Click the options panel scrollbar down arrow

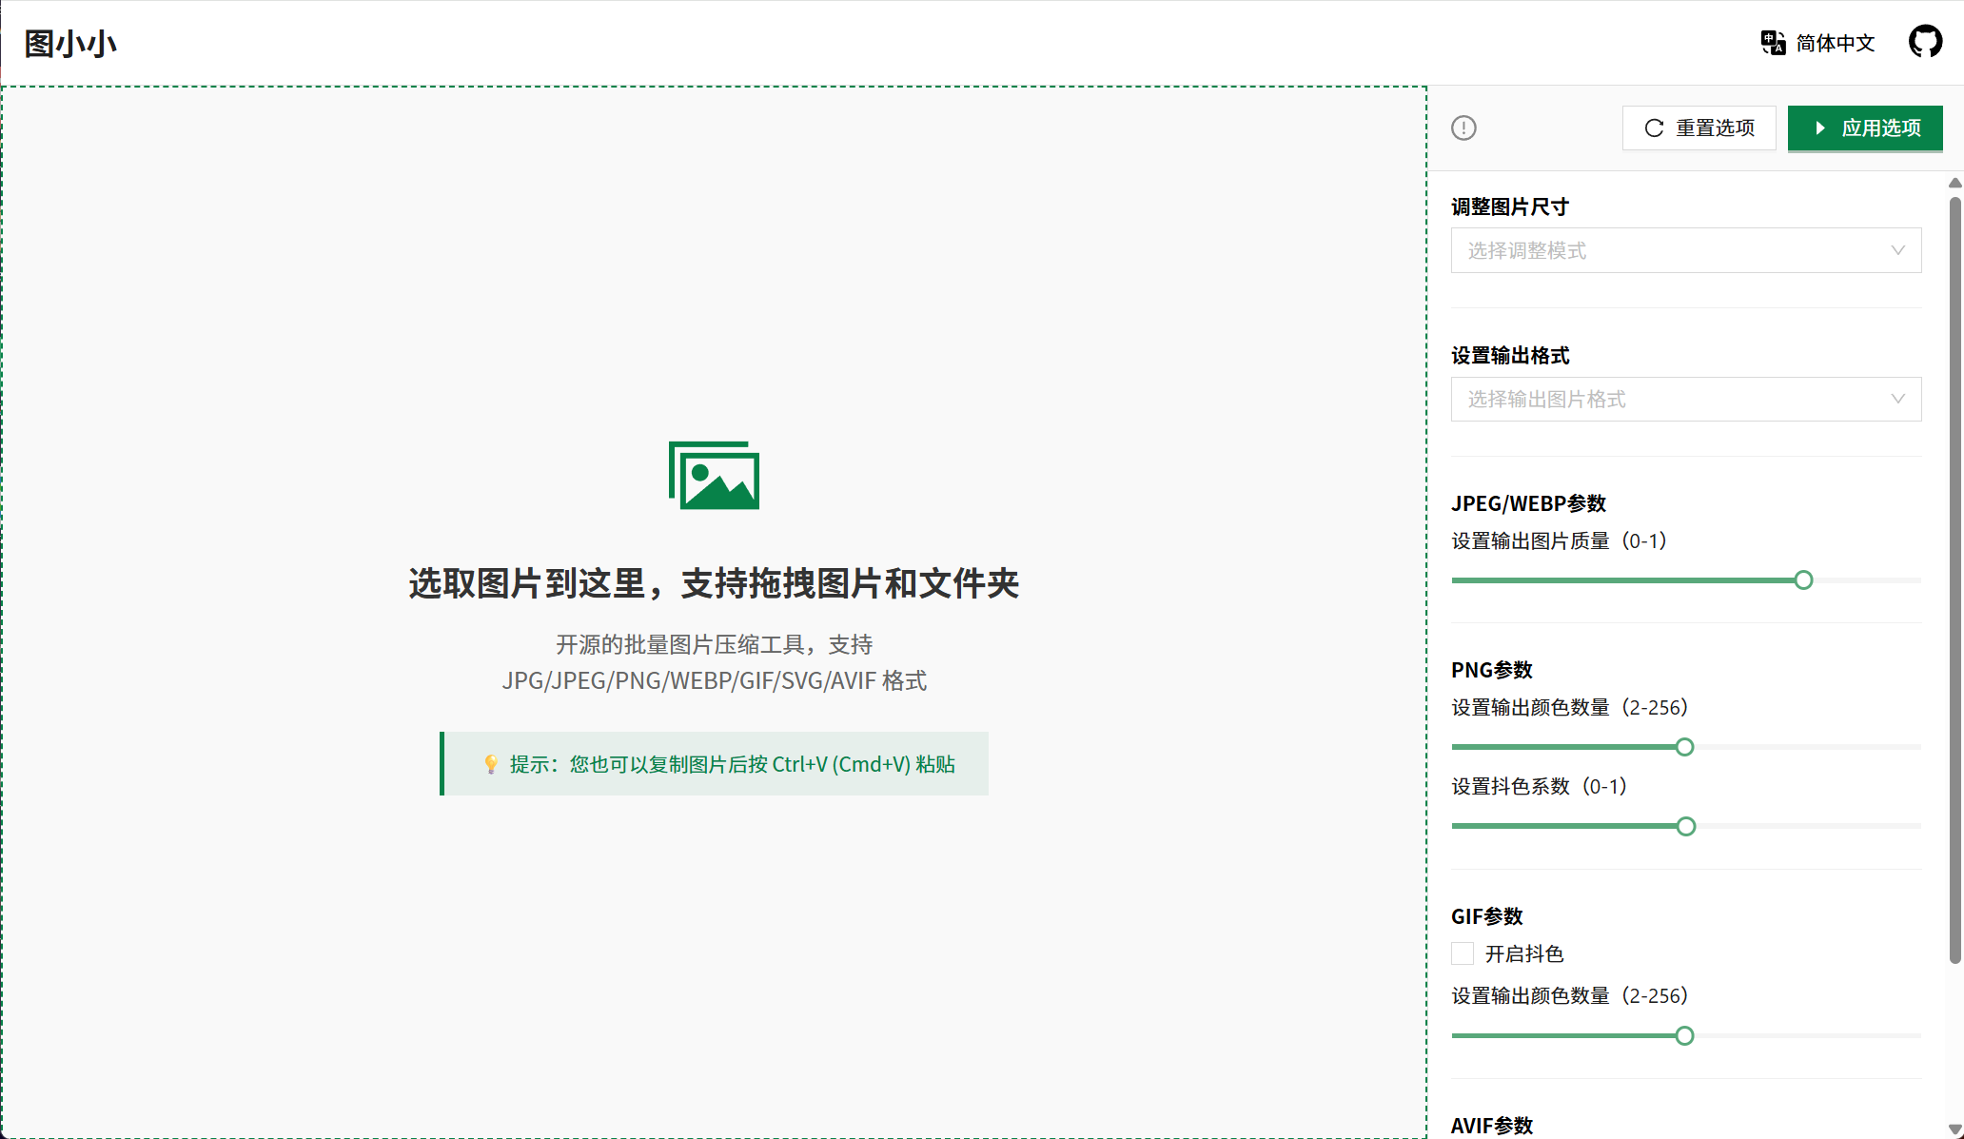pyautogui.click(x=1954, y=1129)
